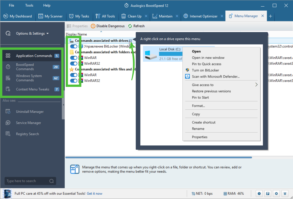Click the clock icon in the status bar
The width and height of the screenshot is (293, 199).
[x=259, y=194]
